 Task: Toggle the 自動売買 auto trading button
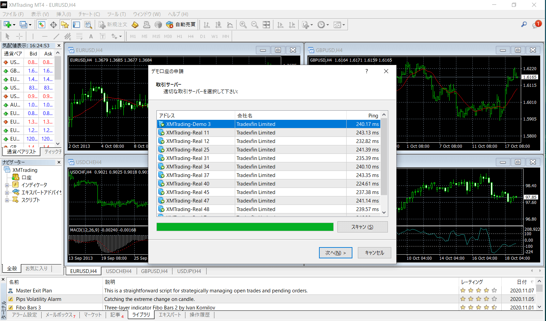[181, 25]
